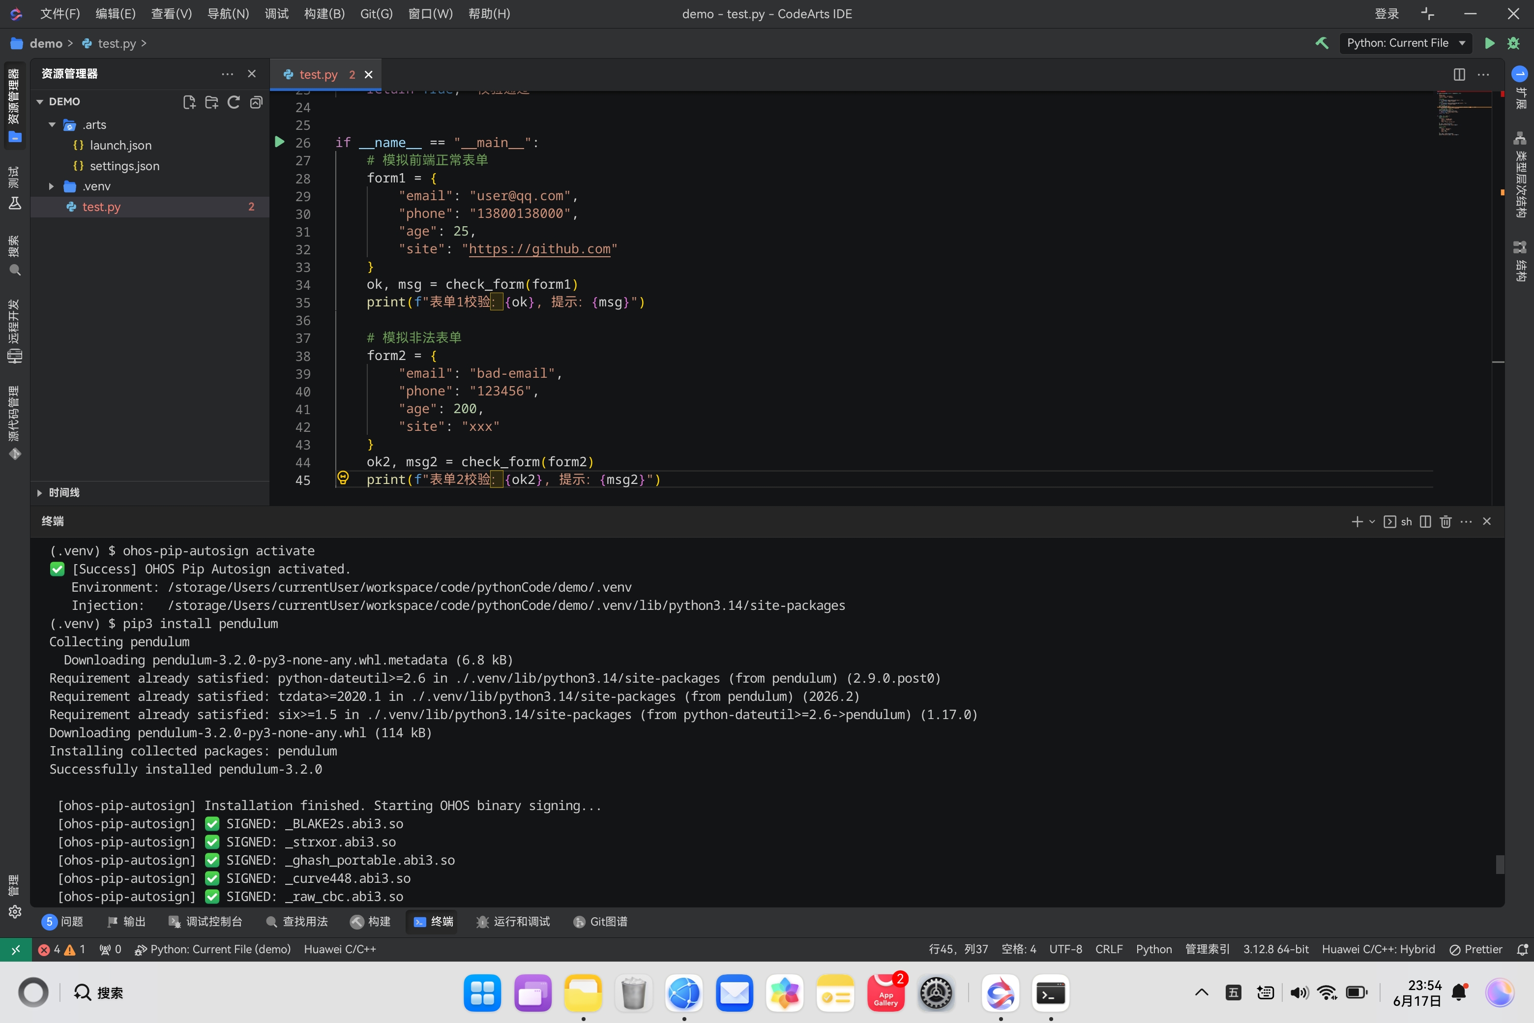Click the build hammer icon

[x=1322, y=43]
